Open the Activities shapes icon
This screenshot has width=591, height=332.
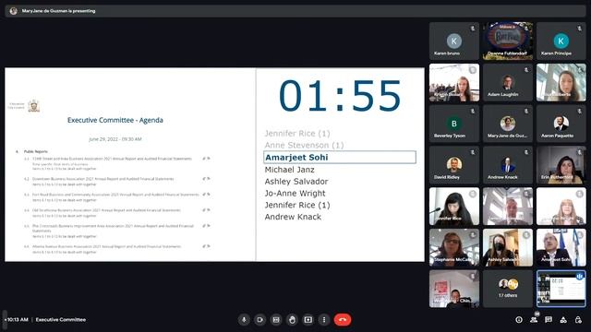(x=563, y=320)
